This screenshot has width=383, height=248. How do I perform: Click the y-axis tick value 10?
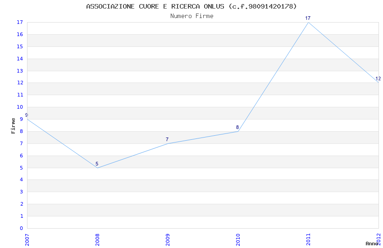tap(20, 107)
